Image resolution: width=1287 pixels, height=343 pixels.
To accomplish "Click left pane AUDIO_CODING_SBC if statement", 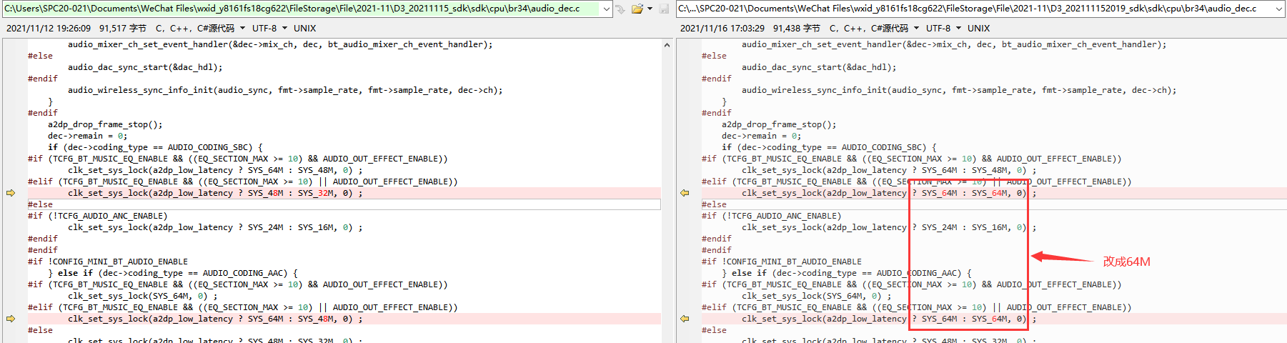I will [x=155, y=147].
